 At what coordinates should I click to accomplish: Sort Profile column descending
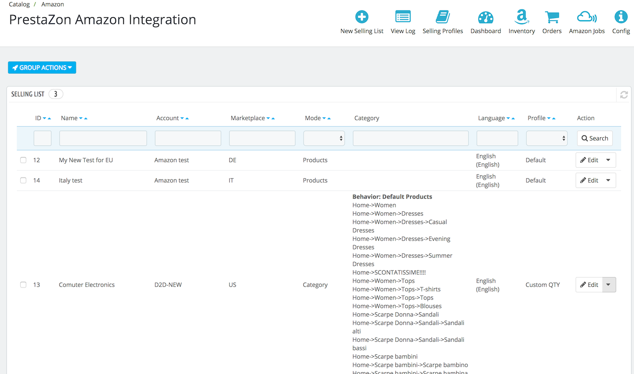point(549,118)
